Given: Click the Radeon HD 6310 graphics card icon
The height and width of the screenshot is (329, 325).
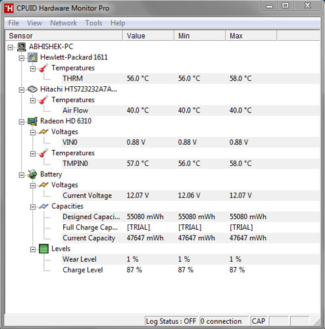Looking at the screenshot, I should tap(32, 121).
